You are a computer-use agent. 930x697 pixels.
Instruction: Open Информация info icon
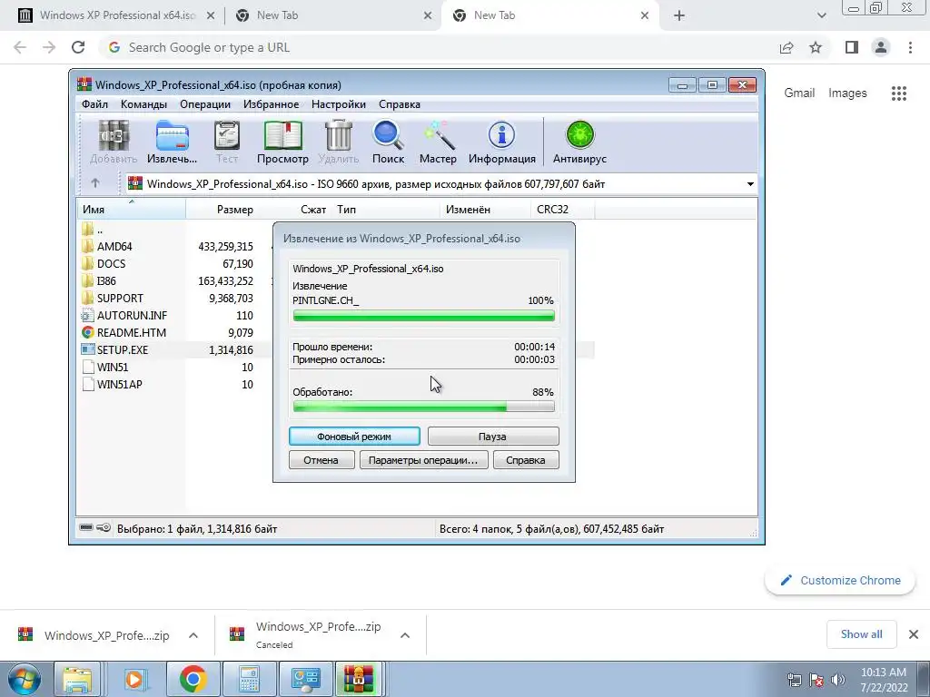click(x=501, y=142)
